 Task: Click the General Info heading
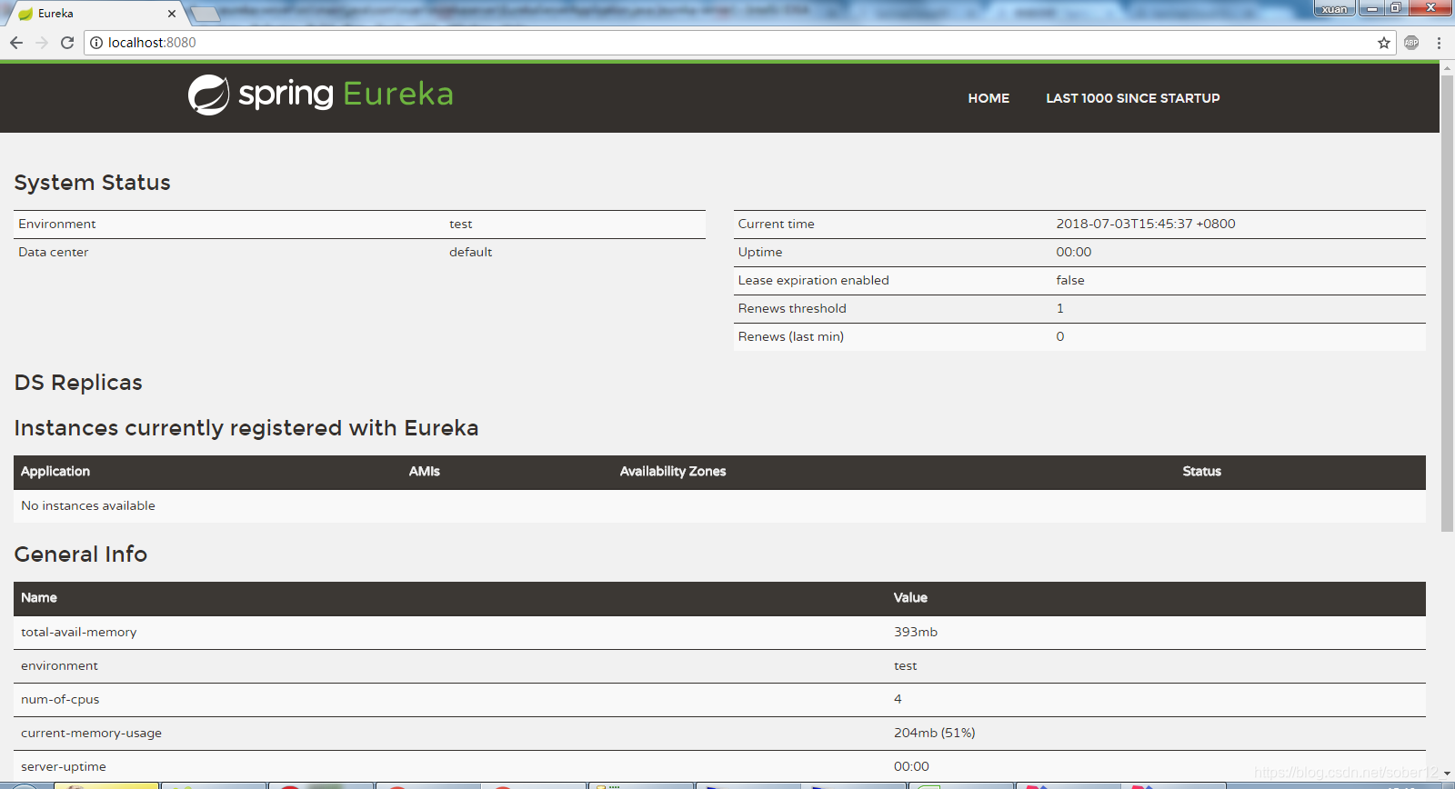(x=81, y=554)
